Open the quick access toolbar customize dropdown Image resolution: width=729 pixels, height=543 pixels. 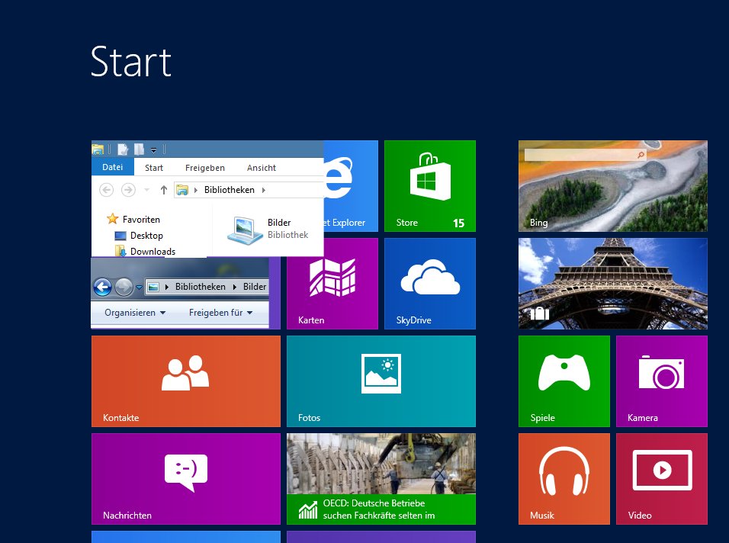tap(153, 149)
